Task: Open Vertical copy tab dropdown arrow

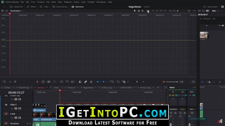Action: [x=153, y=88]
